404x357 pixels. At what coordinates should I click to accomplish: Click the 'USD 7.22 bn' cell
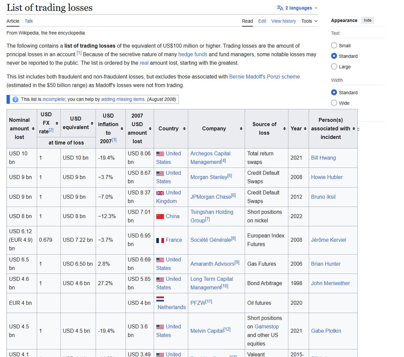77,240
